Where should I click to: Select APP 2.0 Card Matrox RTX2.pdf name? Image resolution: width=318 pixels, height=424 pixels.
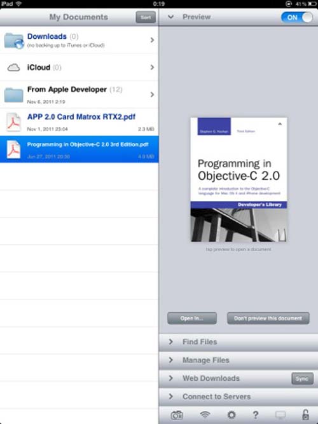click(81, 117)
